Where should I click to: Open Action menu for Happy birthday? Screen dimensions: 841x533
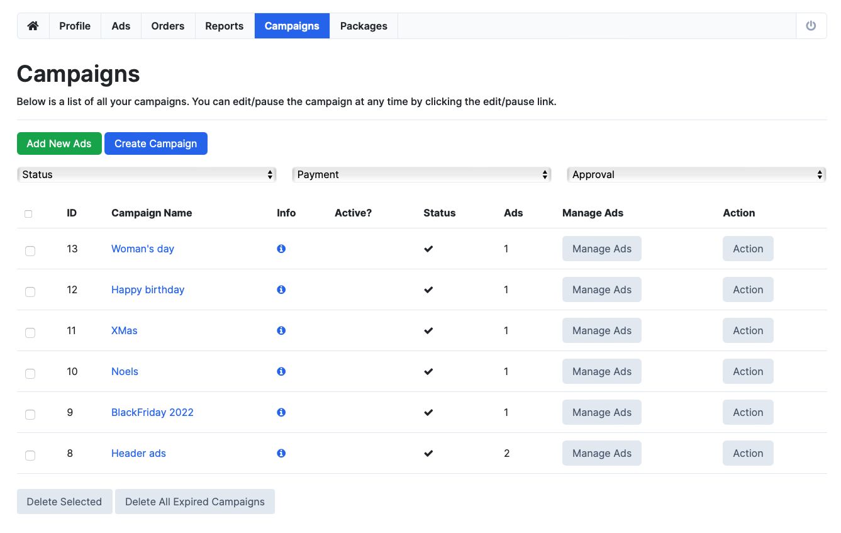748,289
